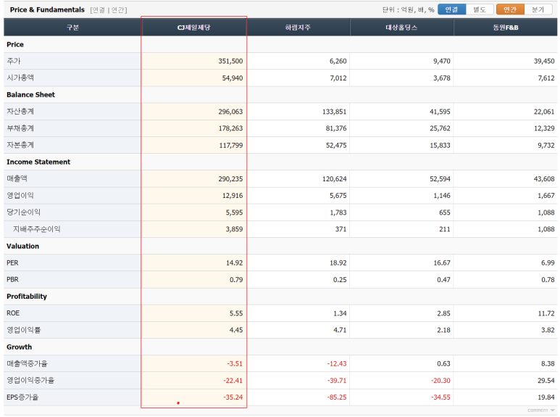
Task: Click the 당기순이익 row label
Action: (24, 212)
